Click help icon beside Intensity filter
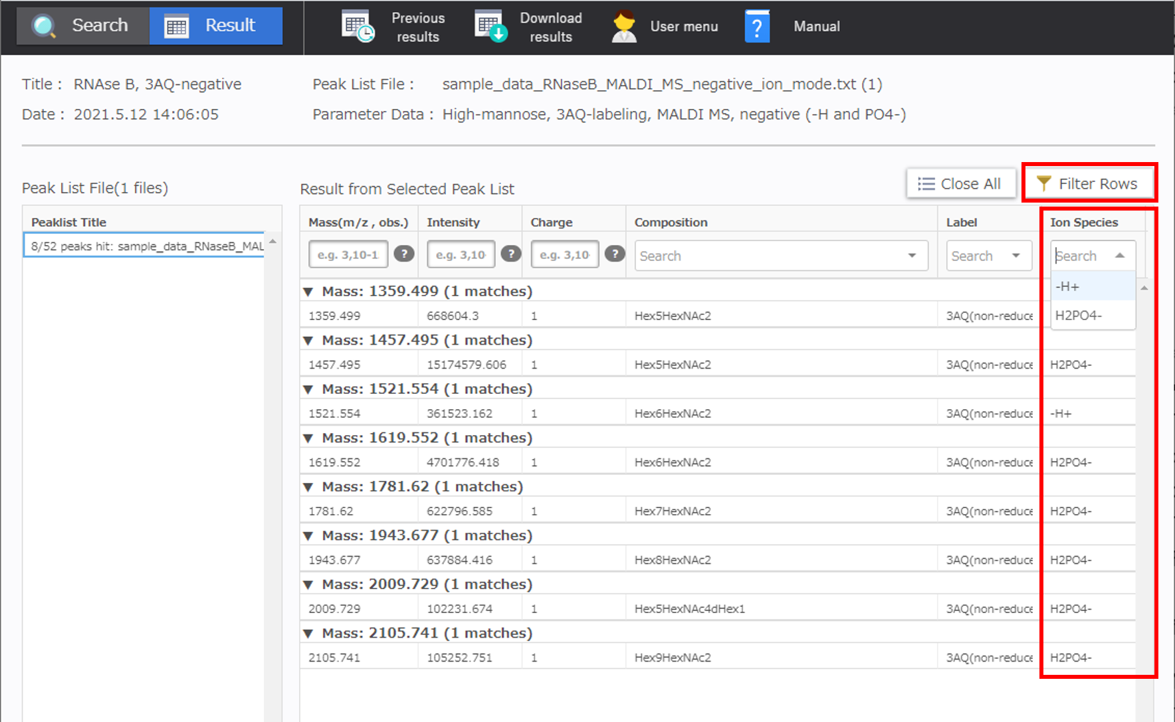The height and width of the screenshot is (722, 1175). pyautogui.click(x=510, y=254)
